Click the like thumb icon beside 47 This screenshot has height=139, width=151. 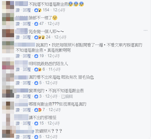tap(36, 24)
